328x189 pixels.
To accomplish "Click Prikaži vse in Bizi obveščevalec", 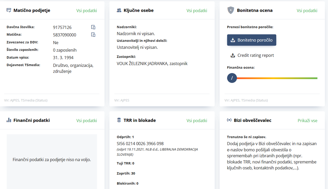I will (x=307, y=121).
